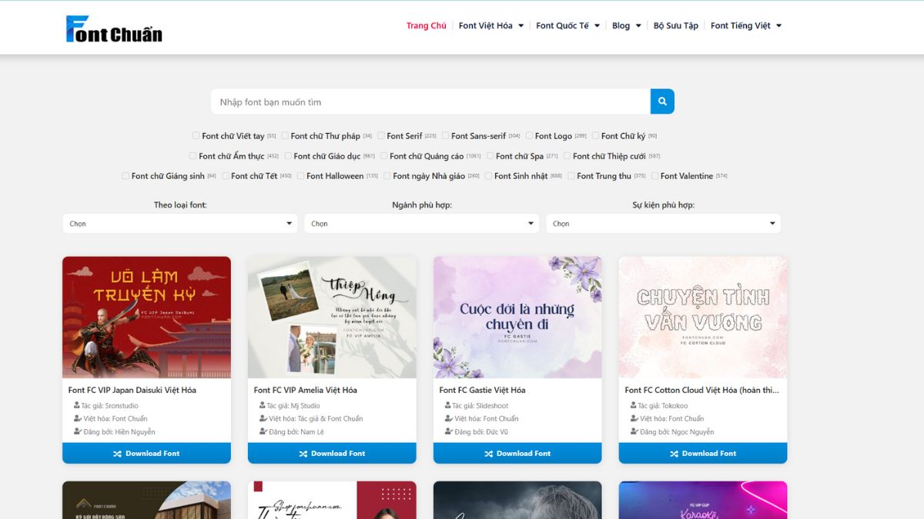
Task: Tick the Font chữ Viết tay checkbox
Action: coord(196,135)
